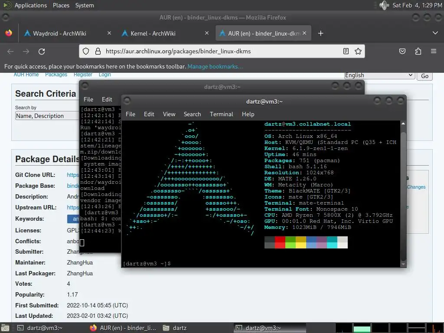Open the front terminal Edit menu
Screen dimensions: 444x333
click(149, 114)
